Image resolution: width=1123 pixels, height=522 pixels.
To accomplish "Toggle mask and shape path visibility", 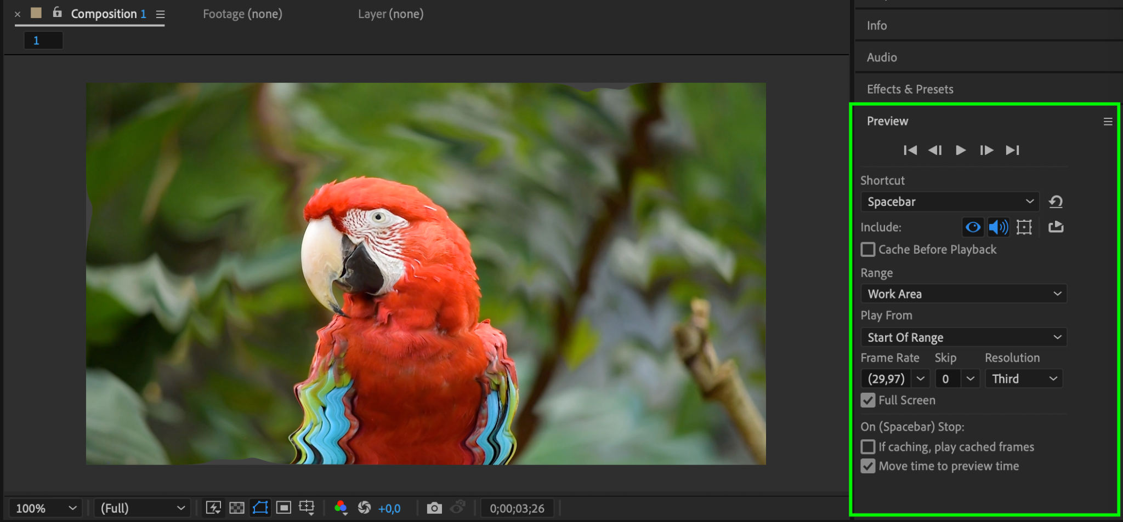I will (x=260, y=508).
